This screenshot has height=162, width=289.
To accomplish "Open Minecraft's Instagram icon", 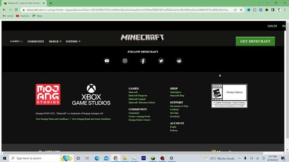I will (x=125, y=61).
